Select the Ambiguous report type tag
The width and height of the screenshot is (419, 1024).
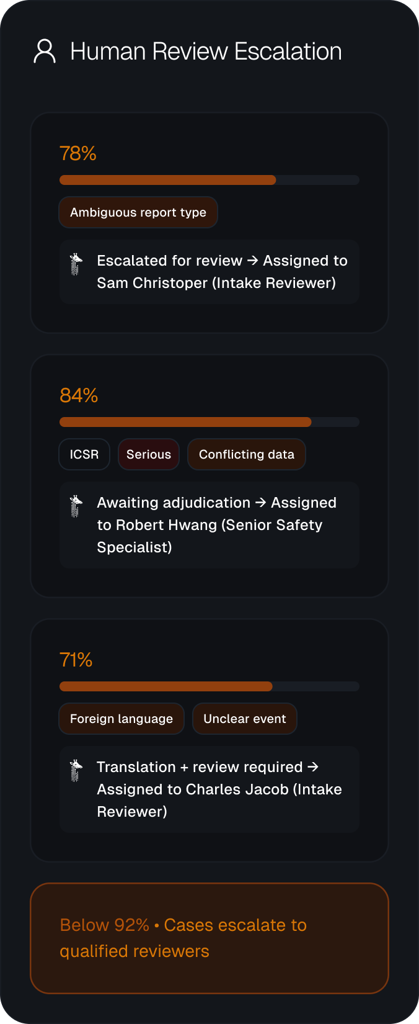(138, 212)
